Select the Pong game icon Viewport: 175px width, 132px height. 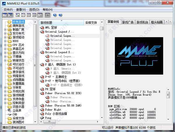[x=42, y=118]
